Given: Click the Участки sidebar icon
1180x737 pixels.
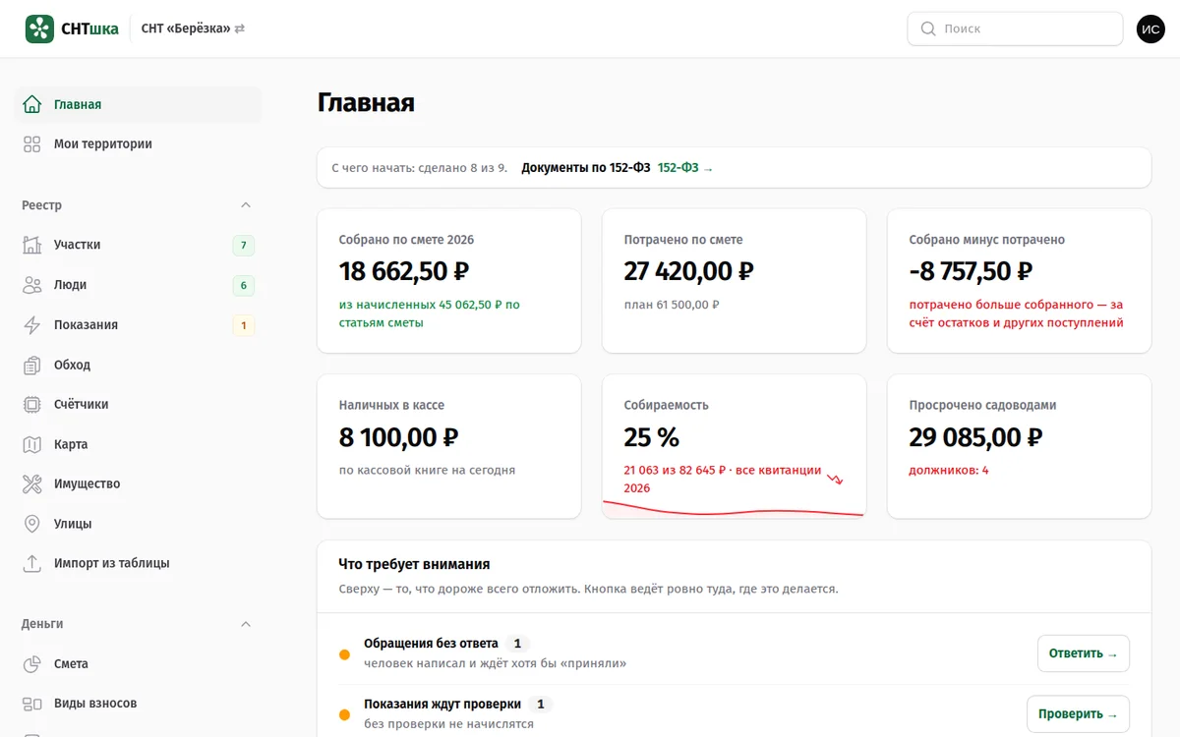Looking at the screenshot, I should click(x=32, y=245).
